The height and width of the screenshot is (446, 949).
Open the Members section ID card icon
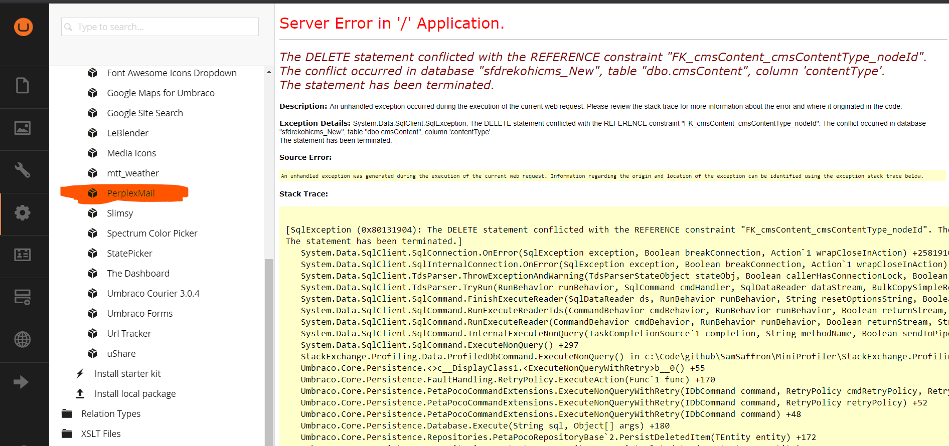(22, 255)
